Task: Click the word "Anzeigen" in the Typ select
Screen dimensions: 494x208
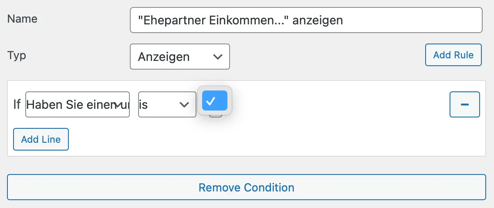Action: pos(164,57)
